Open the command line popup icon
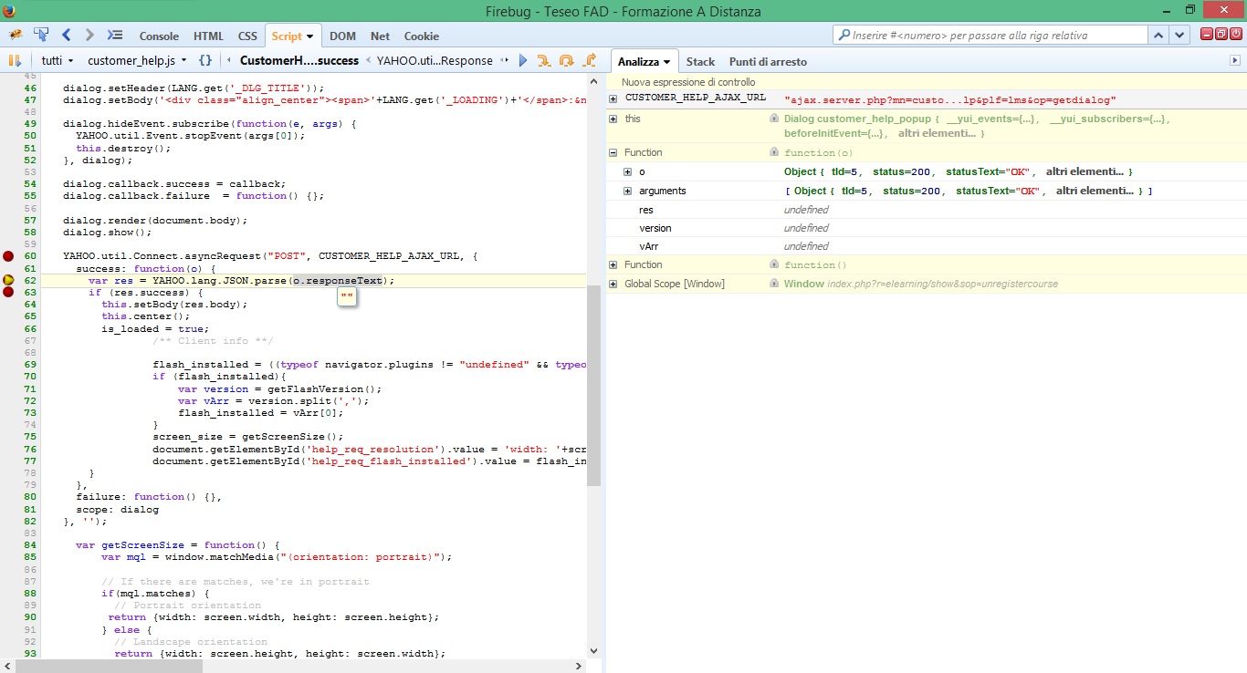This screenshot has height=673, width=1247. click(x=114, y=36)
